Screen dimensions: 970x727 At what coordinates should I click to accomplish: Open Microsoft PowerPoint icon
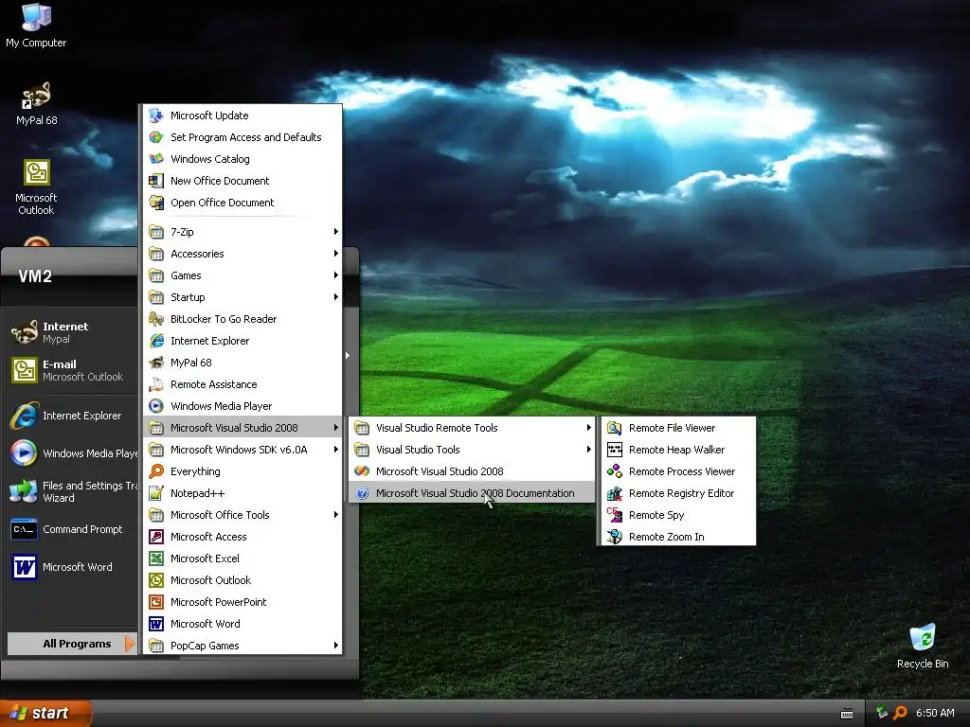(156, 602)
